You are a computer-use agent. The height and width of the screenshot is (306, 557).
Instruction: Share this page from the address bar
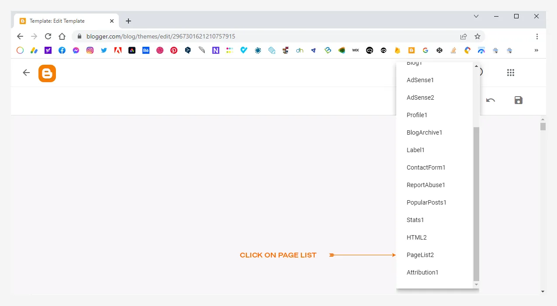464,36
